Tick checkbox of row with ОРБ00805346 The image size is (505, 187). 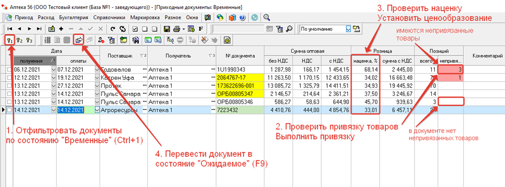tap(9, 102)
